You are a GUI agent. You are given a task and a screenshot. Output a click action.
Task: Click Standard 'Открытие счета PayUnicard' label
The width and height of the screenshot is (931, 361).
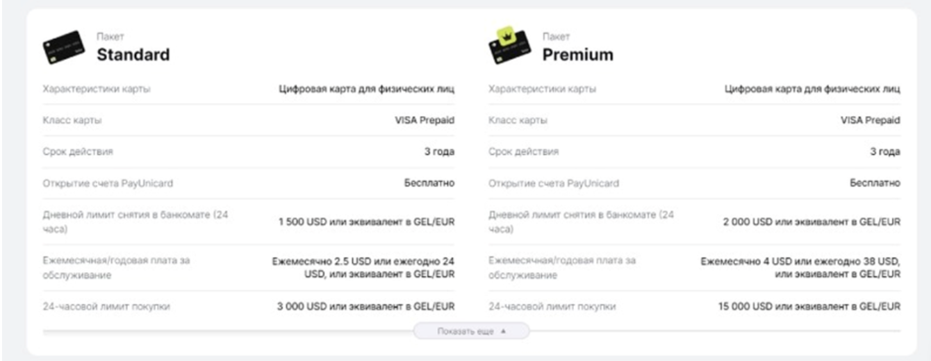point(108,183)
